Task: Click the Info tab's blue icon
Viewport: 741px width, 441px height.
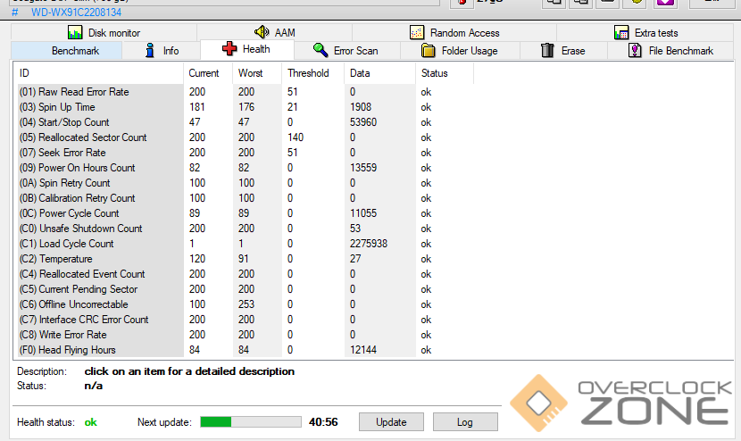Action: click(151, 51)
